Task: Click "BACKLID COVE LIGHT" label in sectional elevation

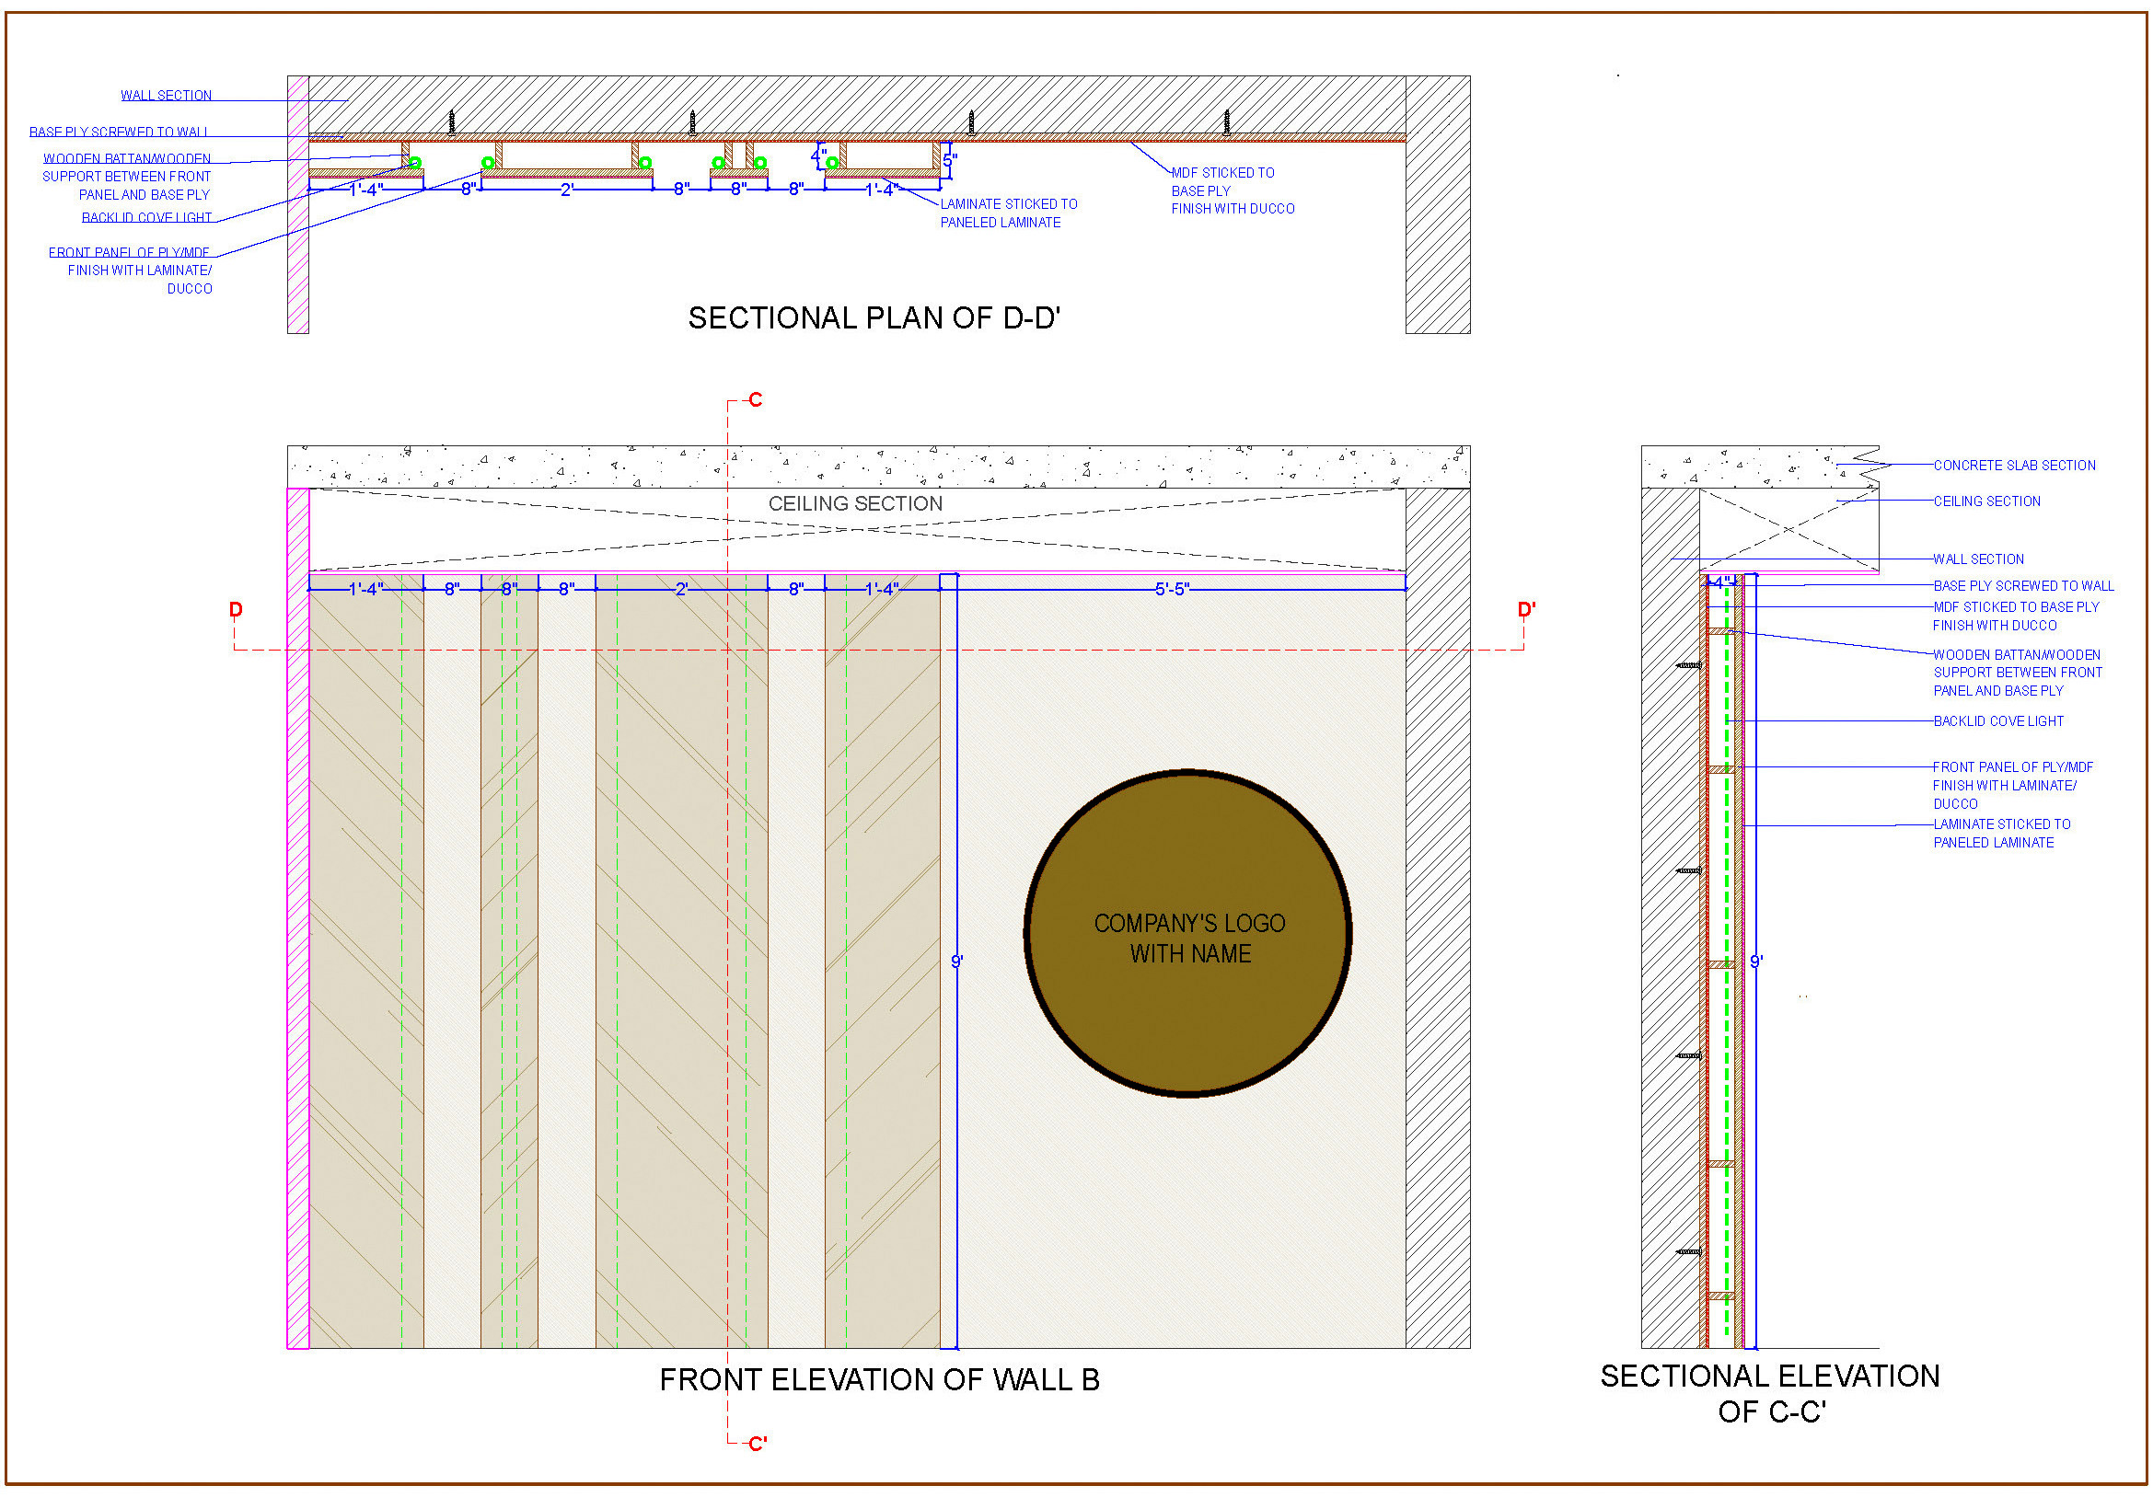Action: pos(1997,721)
